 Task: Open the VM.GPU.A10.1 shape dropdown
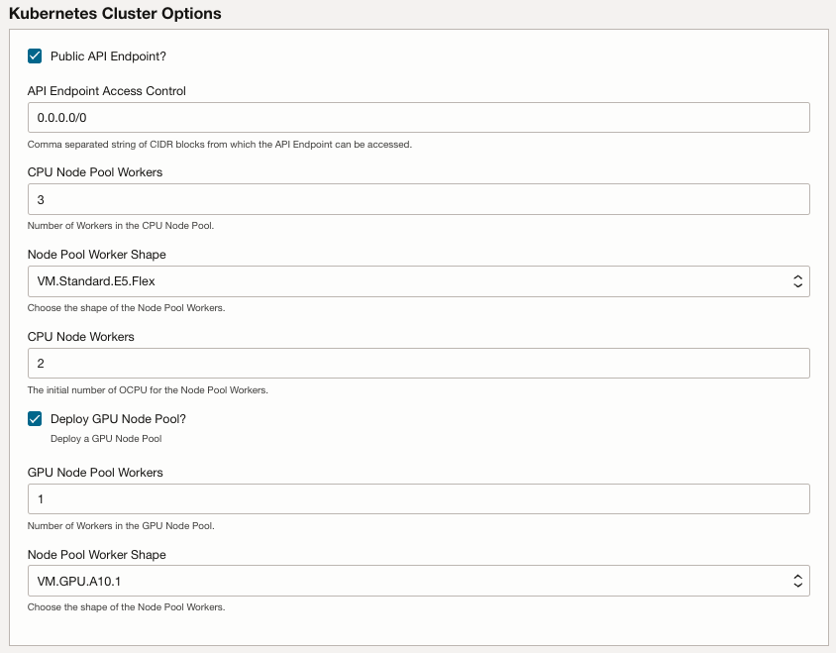[x=406, y=581]
